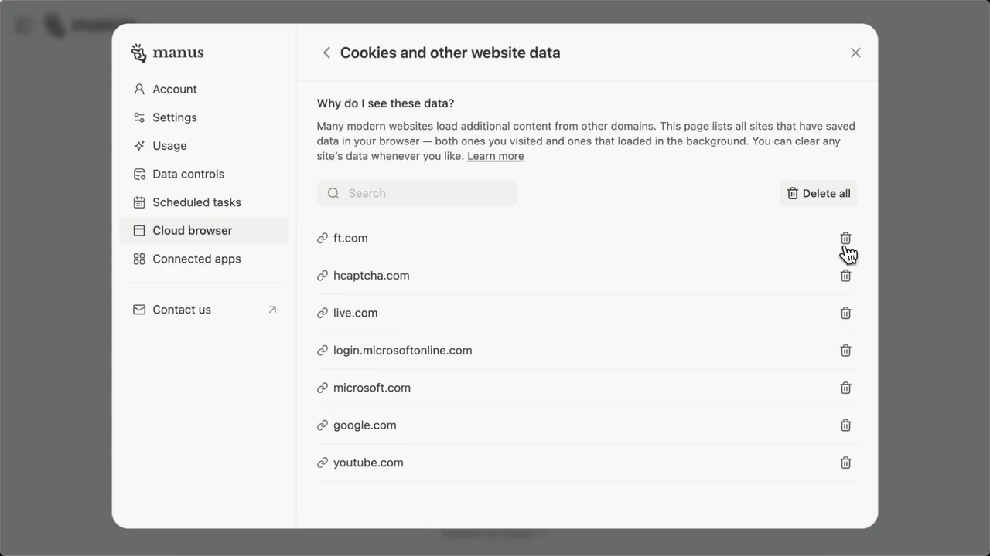Go back using the left chevron arrow
Image resolution: width=990 pixels, height=556 pixels.
326,53
